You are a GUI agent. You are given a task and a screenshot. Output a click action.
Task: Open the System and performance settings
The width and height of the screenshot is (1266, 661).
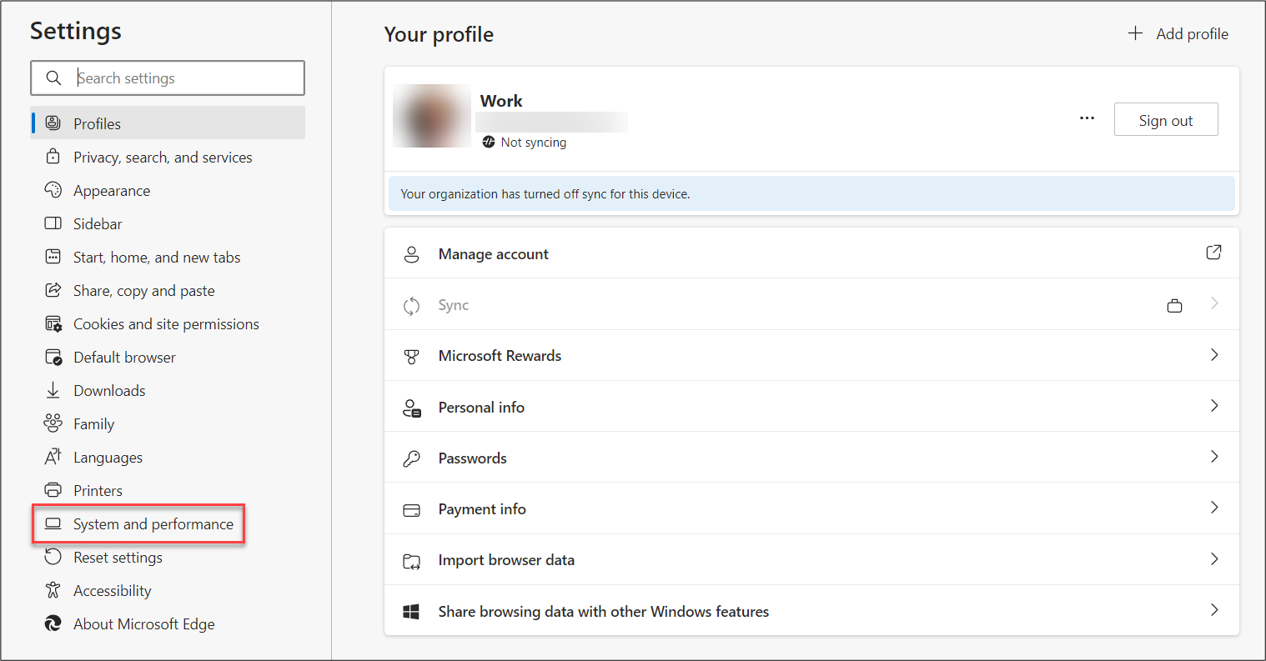tap(153, 524)
